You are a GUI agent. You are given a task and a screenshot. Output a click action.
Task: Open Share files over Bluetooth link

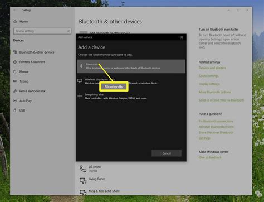point(216,132)
